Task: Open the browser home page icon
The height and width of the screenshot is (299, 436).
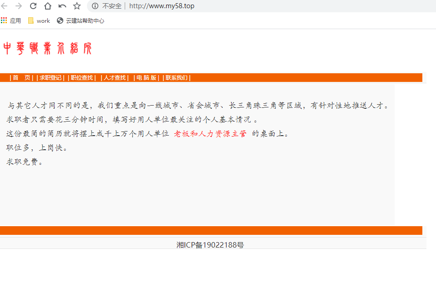Action: pos(47,6)
